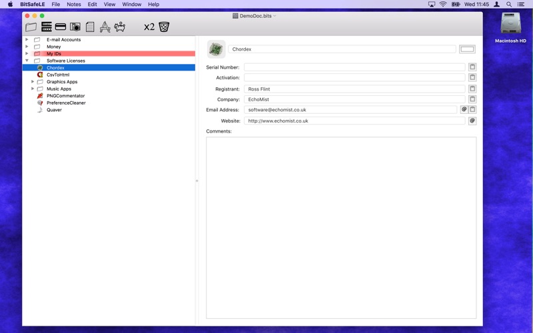Click the My IDs folder icon

coord(37,54)
